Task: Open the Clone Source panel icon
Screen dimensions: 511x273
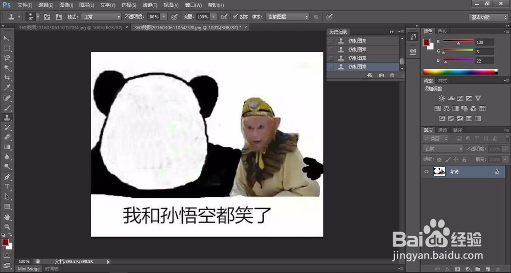Action: tap(59, 17)
